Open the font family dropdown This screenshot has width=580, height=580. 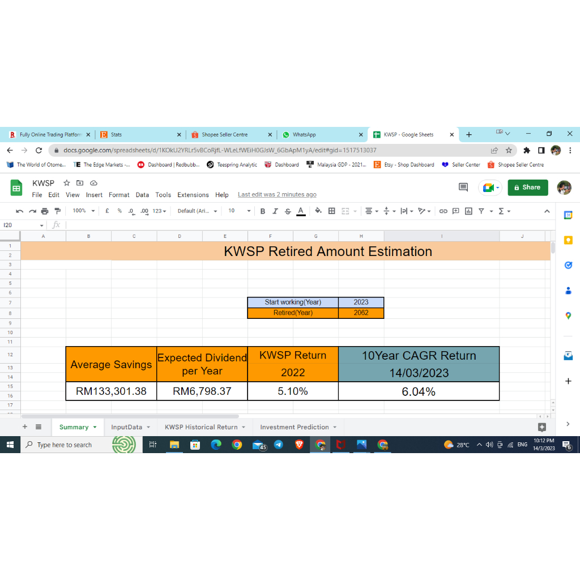(x=197, y=211)
